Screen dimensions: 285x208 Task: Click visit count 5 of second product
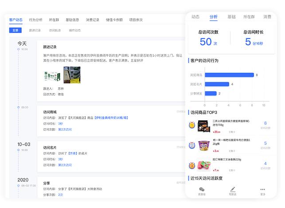pos(265,143)
